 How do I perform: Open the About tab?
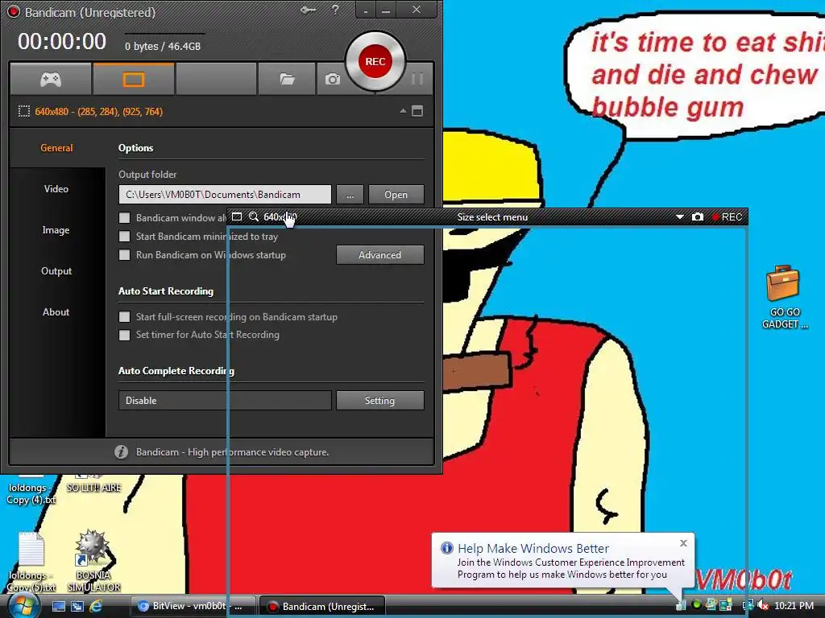coord(56,311)
